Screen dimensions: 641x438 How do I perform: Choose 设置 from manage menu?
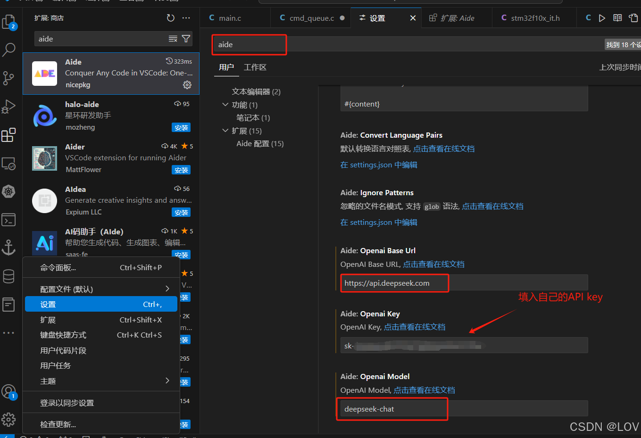tap(101, 304)
